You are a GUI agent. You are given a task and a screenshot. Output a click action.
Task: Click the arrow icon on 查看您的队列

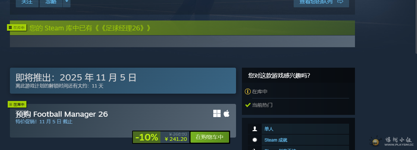pyautogui.click(x=340, y=1)
